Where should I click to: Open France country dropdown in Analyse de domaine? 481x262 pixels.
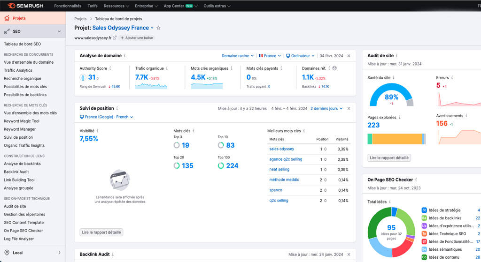click(x=270, y=56)
